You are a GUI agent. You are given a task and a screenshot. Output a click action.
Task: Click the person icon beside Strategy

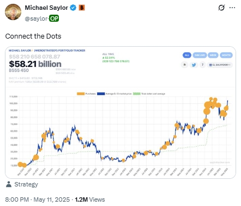click(9, 184)
